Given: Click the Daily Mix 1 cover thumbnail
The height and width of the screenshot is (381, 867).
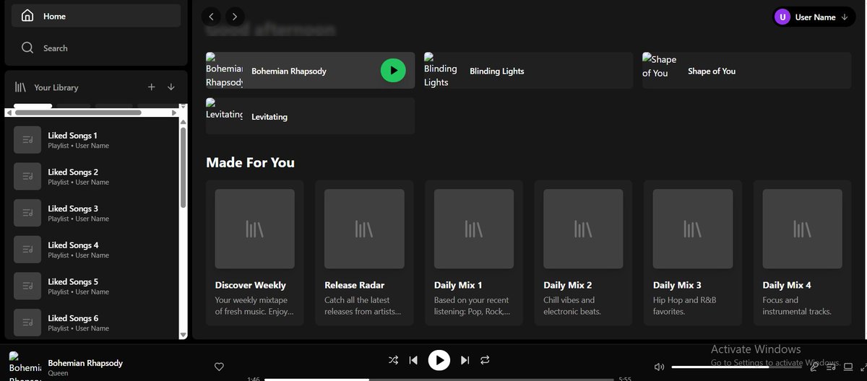Looking at the screenshot, I should 474,229.
